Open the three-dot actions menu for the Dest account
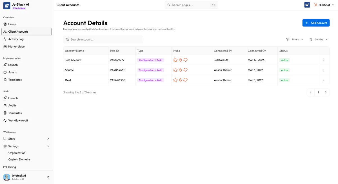Image resolution: width=338 pixels, height=184 pixels. point(323,80)
